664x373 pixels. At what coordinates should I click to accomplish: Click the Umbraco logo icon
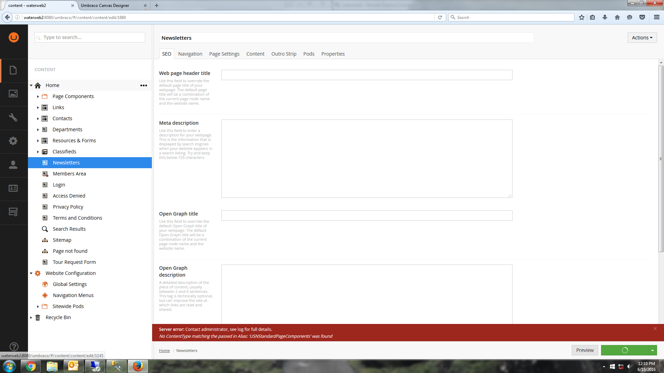[x=14, y=37]
